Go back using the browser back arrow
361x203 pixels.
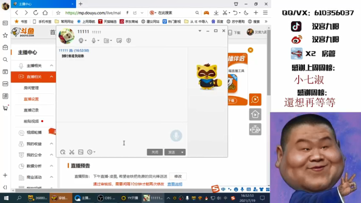17,13
